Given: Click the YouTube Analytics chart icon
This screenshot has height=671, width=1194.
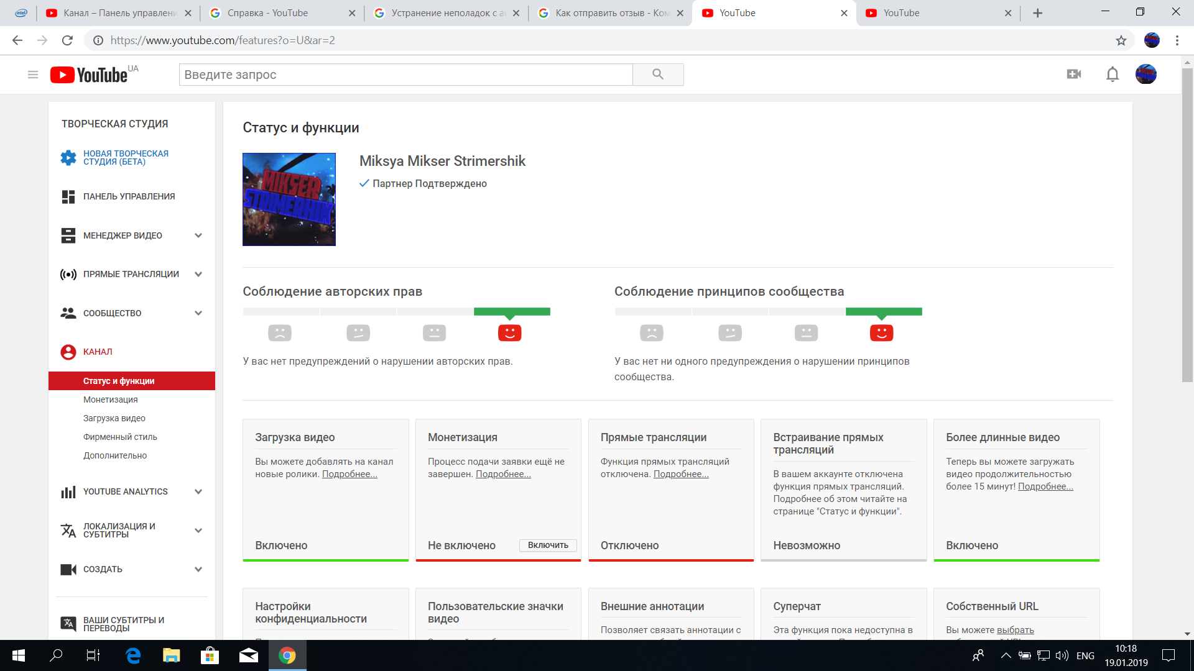Looking at the screenshot, I should [68, 491].
